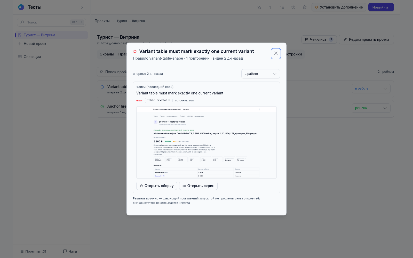Open the task list icon in top bar
The width and height of the screenshot is (413, 258).
[282, 7]
